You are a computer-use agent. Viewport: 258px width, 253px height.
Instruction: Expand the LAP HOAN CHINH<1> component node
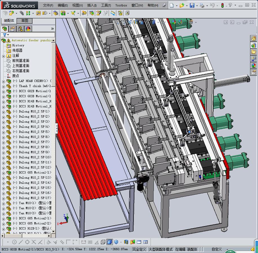pyautogui.click(x=4, y=81)
